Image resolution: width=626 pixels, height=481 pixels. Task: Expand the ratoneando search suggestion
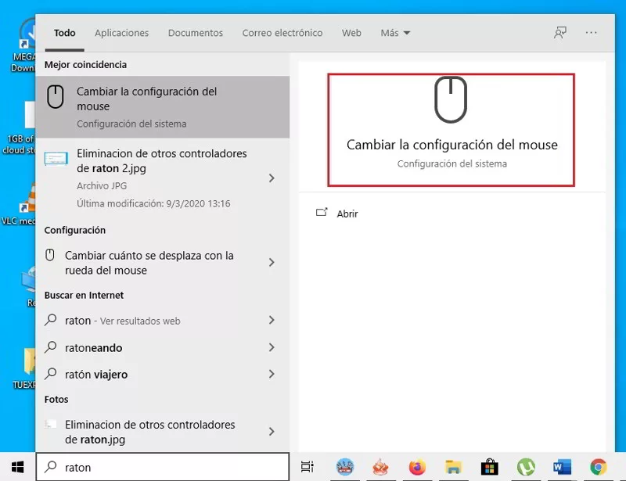(x=271, y=347)
